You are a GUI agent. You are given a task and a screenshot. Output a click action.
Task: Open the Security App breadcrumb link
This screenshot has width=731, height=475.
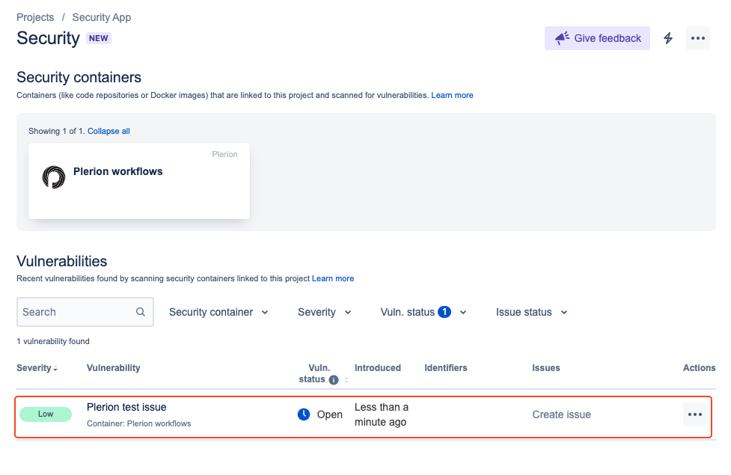pyautogui.click(x=102, y=17)
